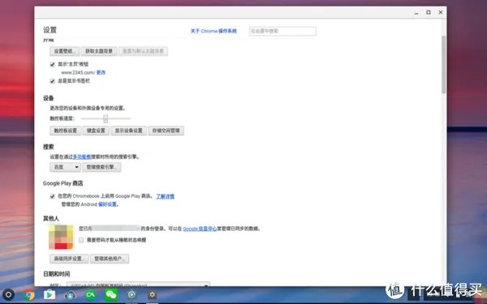
Task: Open 键盘设置 button
Action: point(96,131)
